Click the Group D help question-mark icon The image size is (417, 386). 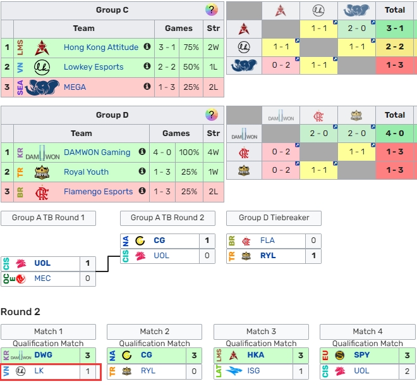point(212,115)
